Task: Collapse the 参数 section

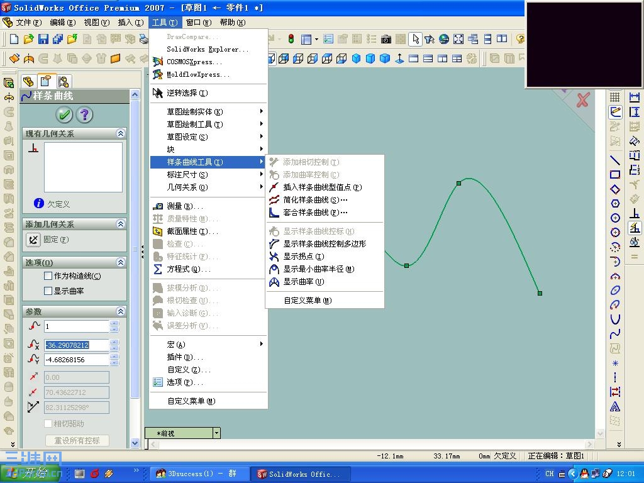Action: pyautogui.click(x=120, y=311)
